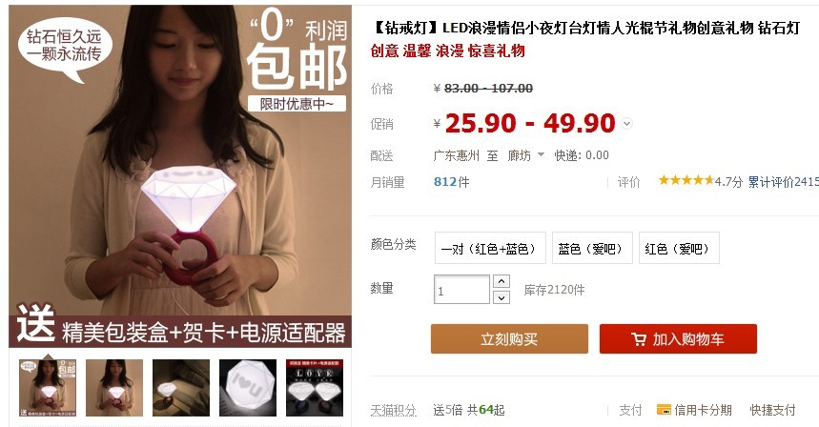This screenshot has width=819, height=427.
Task: Open the 累计评价 reviews link
Action: pyautogui.click(x=783, y=182)
